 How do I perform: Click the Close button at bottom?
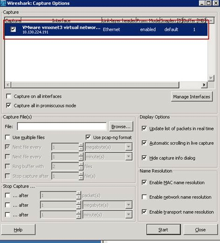click(x=200, y=229)
